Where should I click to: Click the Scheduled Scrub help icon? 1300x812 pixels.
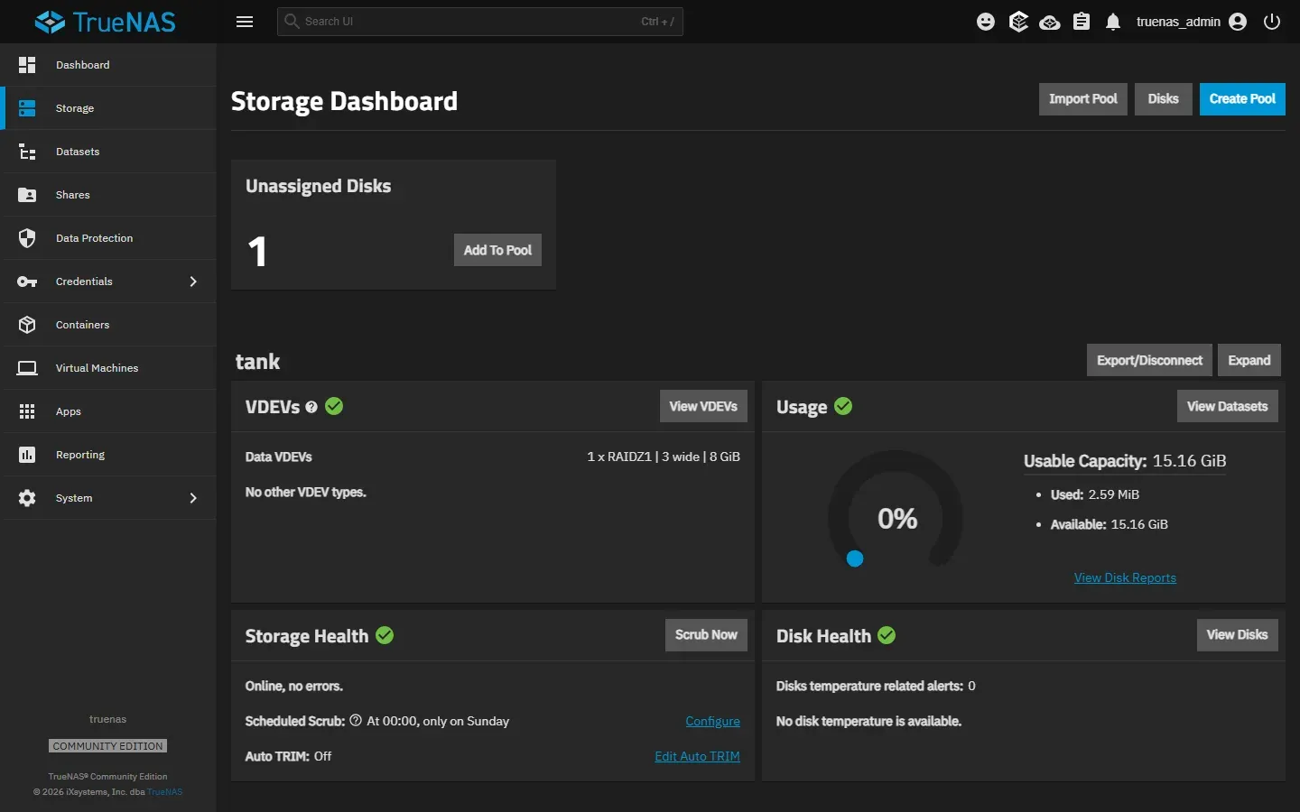pos(356,721)
